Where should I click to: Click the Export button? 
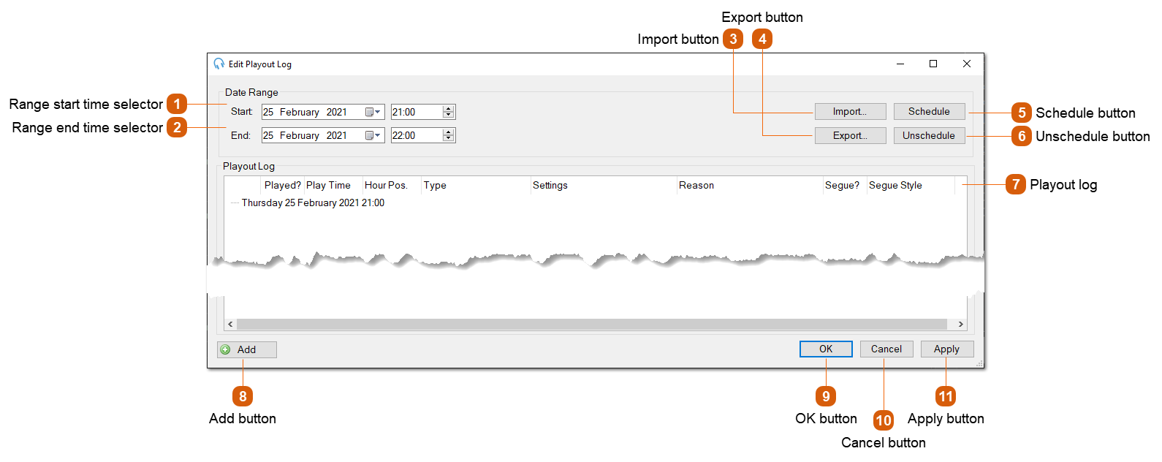(850, 135)
